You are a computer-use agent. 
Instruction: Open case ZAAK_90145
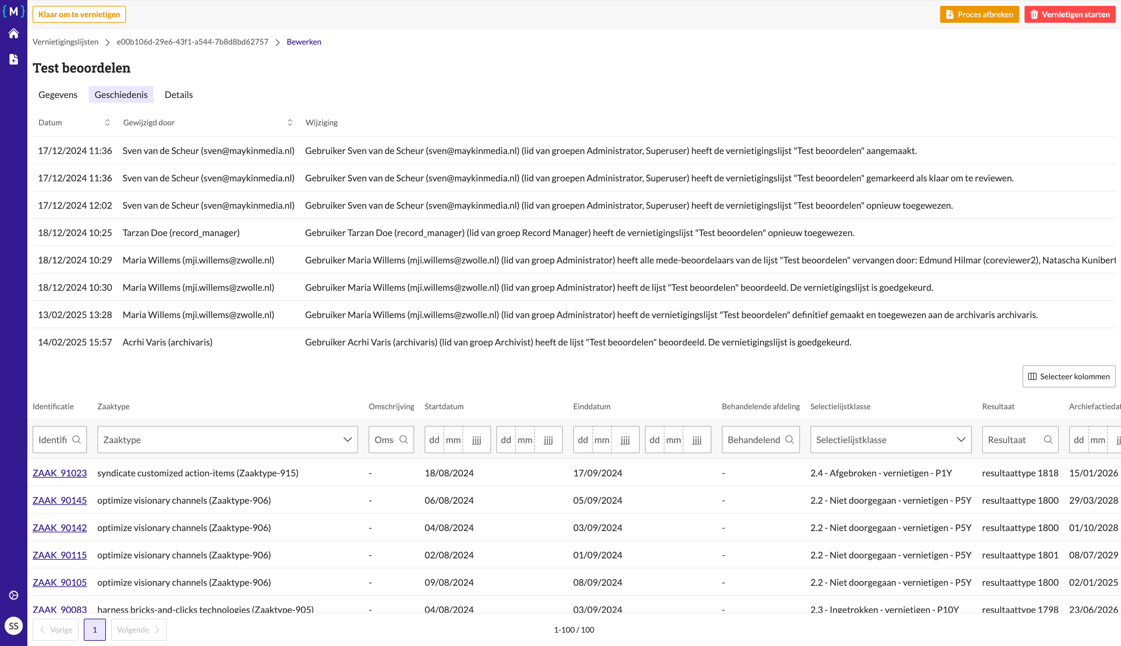60,500
